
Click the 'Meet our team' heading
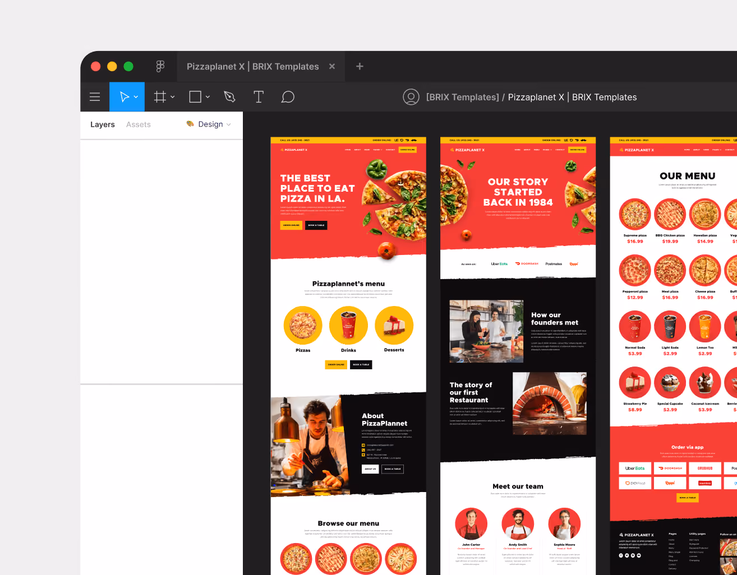pyautogui.click(x=518, y=486)
